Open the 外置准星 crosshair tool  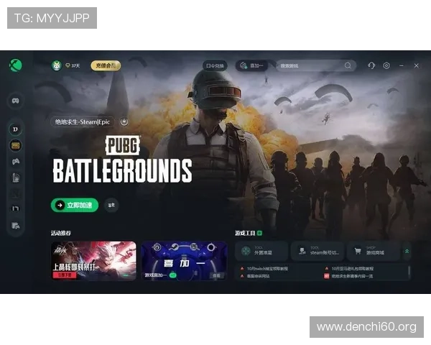(x=261, y=252)
